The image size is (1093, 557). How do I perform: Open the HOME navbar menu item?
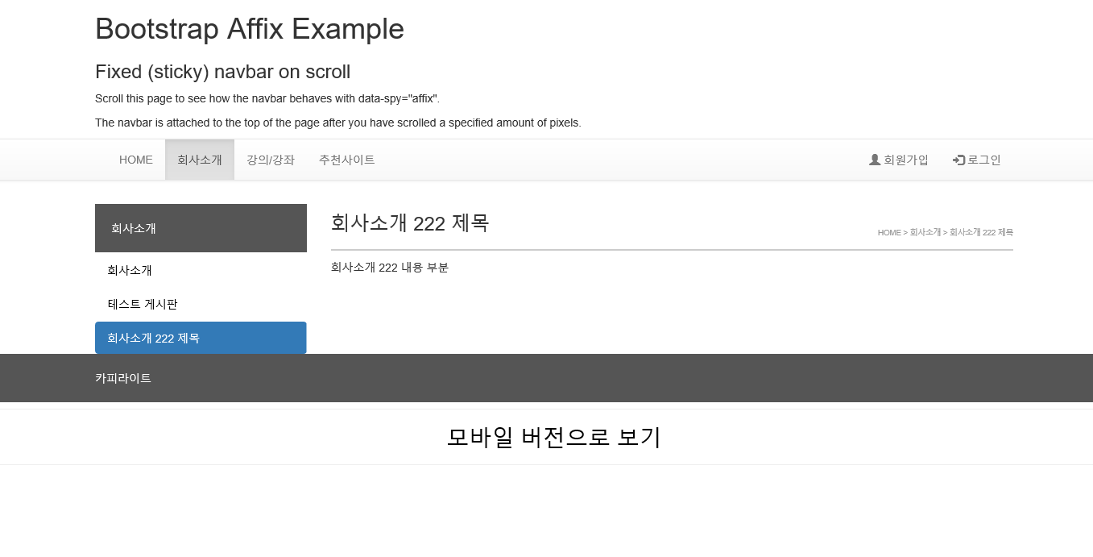tap(136, 160)
